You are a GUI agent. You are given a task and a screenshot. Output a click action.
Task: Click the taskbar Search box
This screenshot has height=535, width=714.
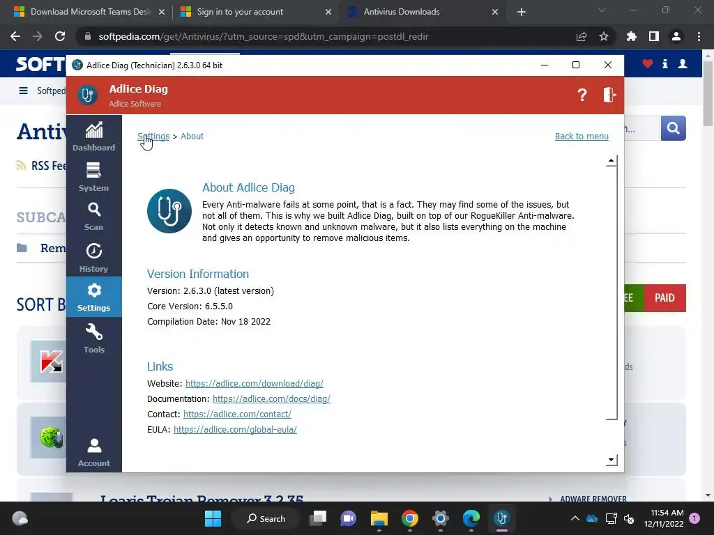266,518
